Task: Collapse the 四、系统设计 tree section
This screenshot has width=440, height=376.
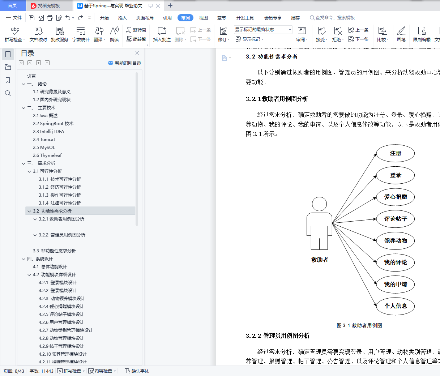Action: pyautogui.click(x=24, y=259)
